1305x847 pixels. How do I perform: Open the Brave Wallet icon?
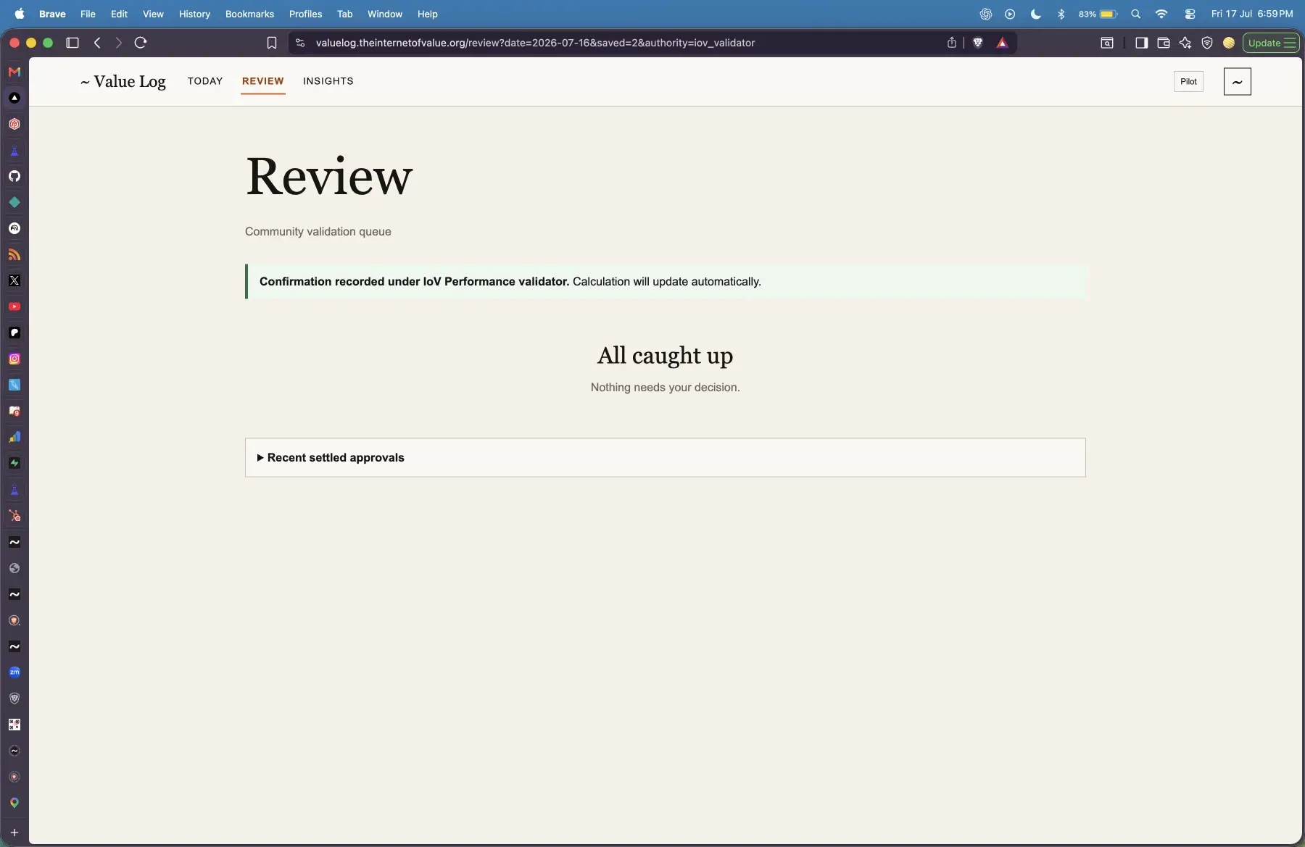click(x=1164, y=43)
